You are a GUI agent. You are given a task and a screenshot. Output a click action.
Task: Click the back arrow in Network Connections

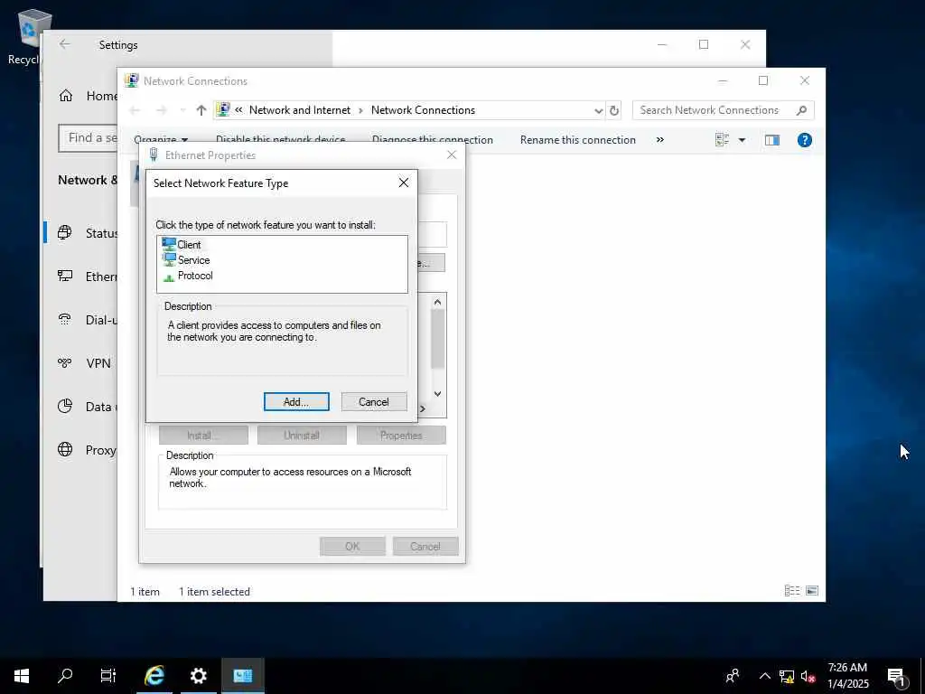coord(135,110)
